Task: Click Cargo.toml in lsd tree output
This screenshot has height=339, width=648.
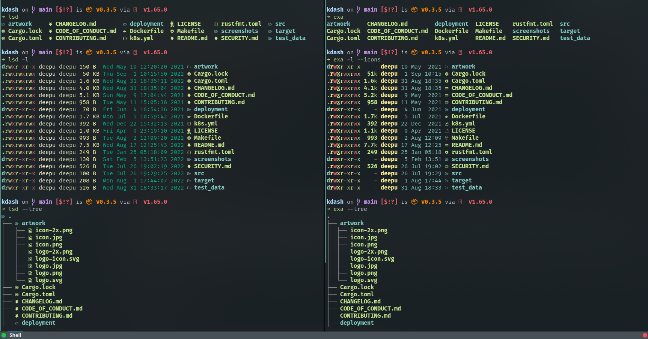Action: point(38,294)
